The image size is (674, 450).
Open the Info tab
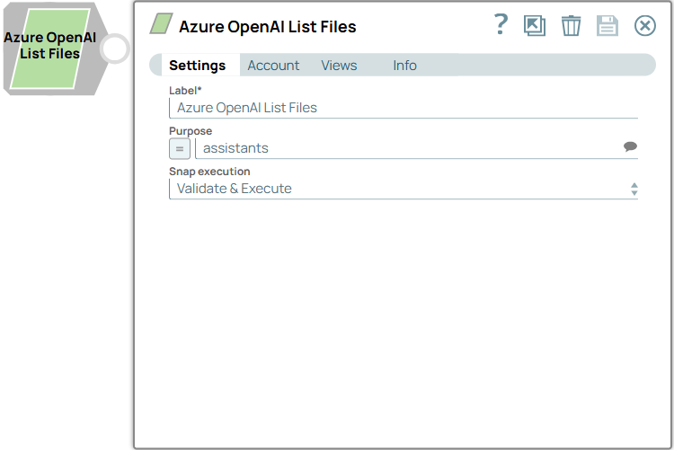tap(405, 66)
